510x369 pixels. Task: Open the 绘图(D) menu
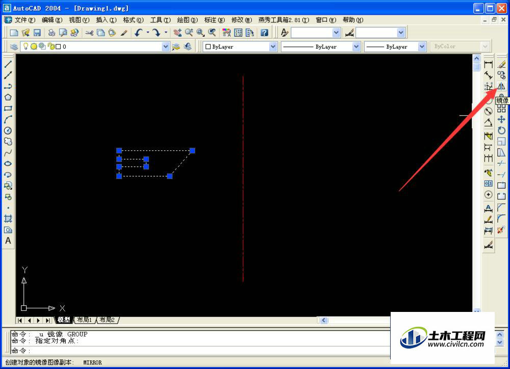(x=187, y=20)
